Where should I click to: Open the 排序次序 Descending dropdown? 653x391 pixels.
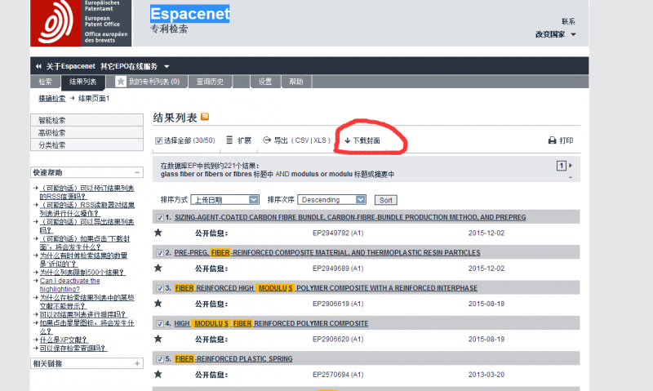(331, 200)
